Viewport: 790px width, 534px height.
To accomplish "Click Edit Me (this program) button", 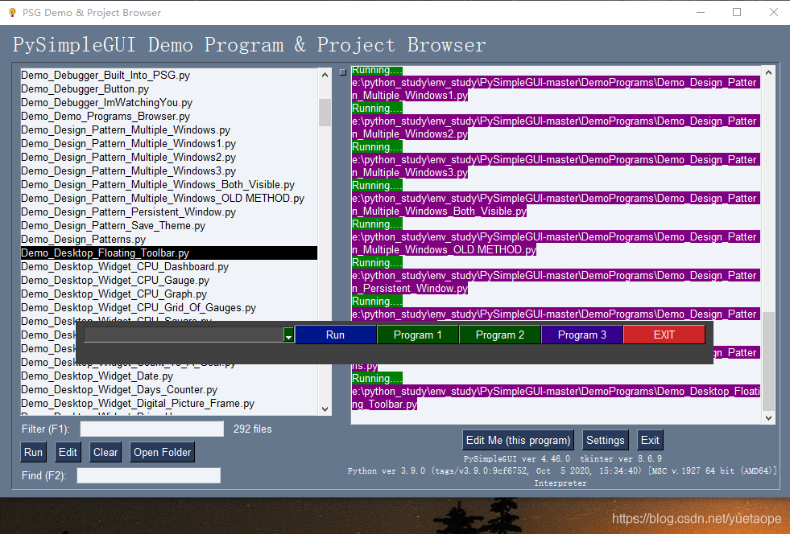I will point(518,441).
